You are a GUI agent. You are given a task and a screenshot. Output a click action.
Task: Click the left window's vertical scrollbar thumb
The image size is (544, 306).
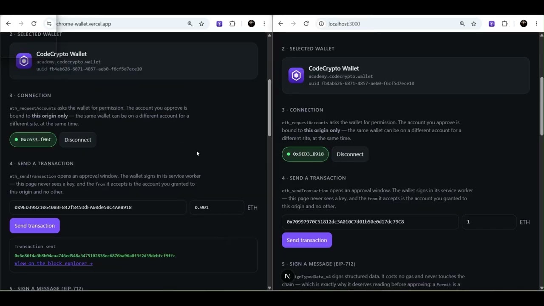tap(269, 108)
